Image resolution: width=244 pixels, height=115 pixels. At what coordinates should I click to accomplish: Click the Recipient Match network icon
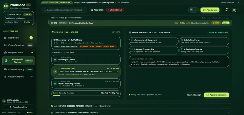pyautogui.click(x=5, y=53)
